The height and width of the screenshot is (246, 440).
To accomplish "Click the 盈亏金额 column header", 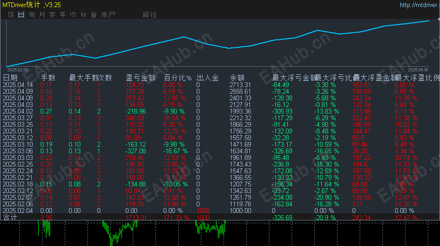I will coord(140,78).
